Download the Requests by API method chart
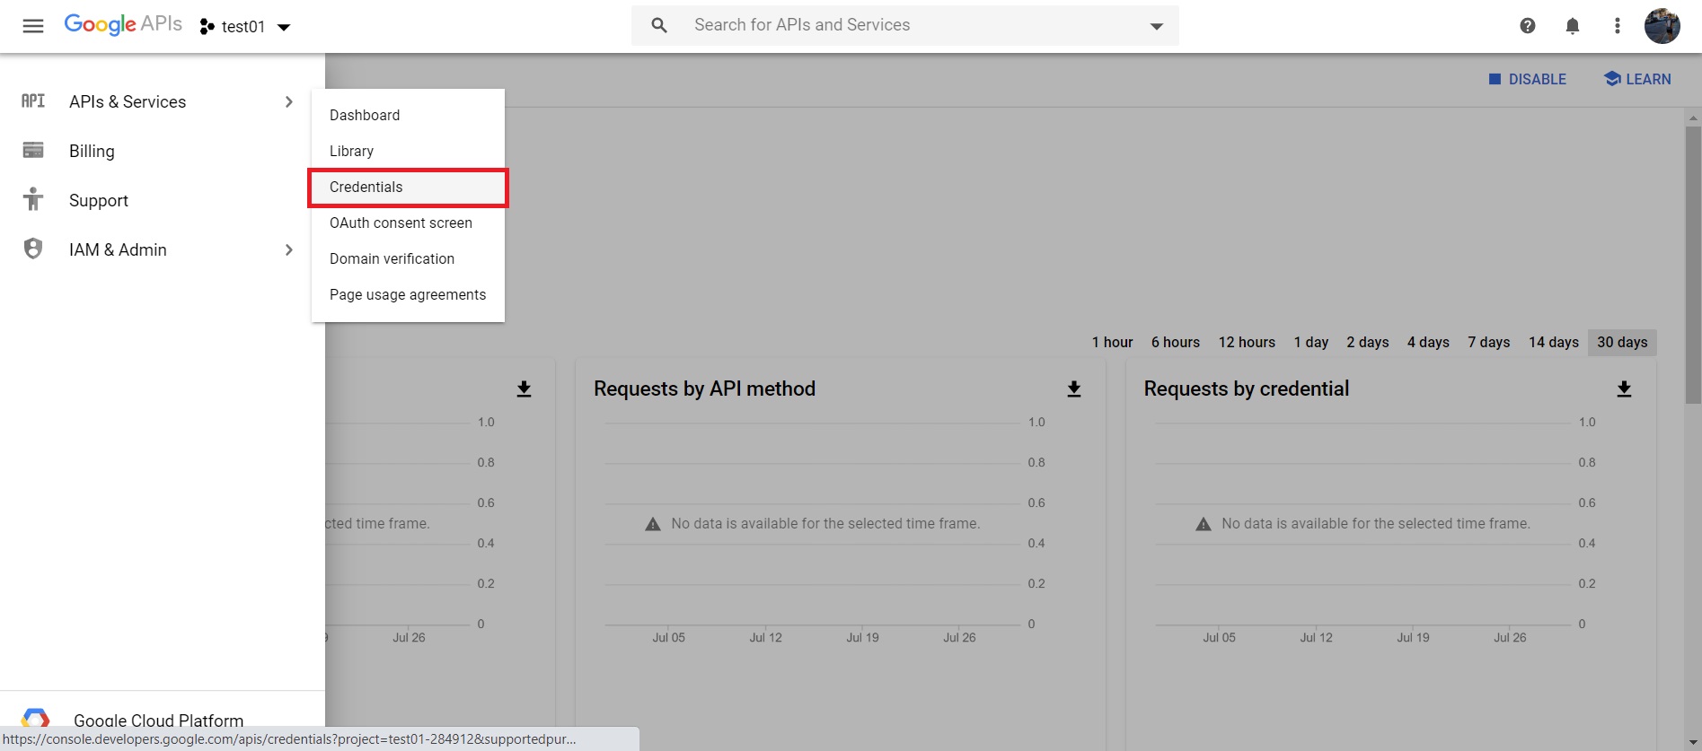 coord(1073,389)
